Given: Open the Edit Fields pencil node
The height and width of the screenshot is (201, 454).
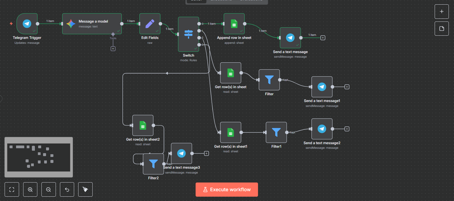Looking at the screenshot, I should click(x=150, y=24).
